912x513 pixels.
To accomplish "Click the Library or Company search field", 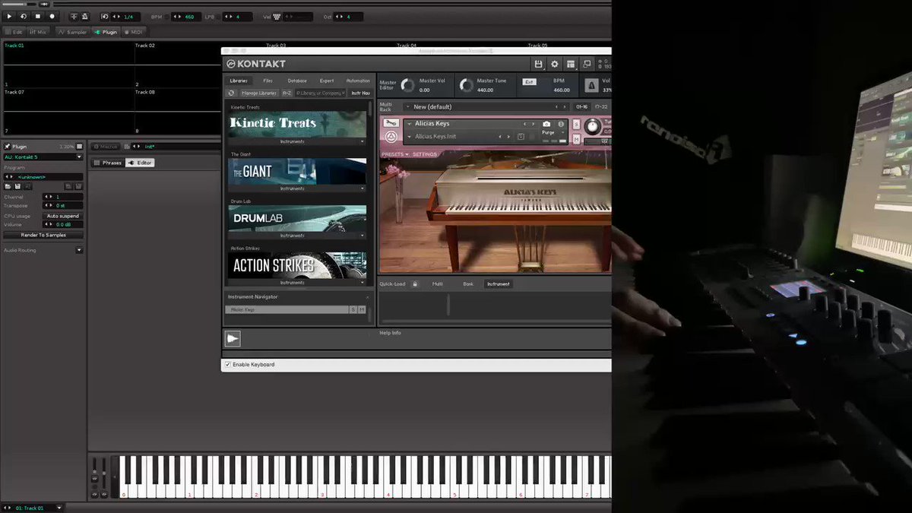I will click(x=320, y=93).
